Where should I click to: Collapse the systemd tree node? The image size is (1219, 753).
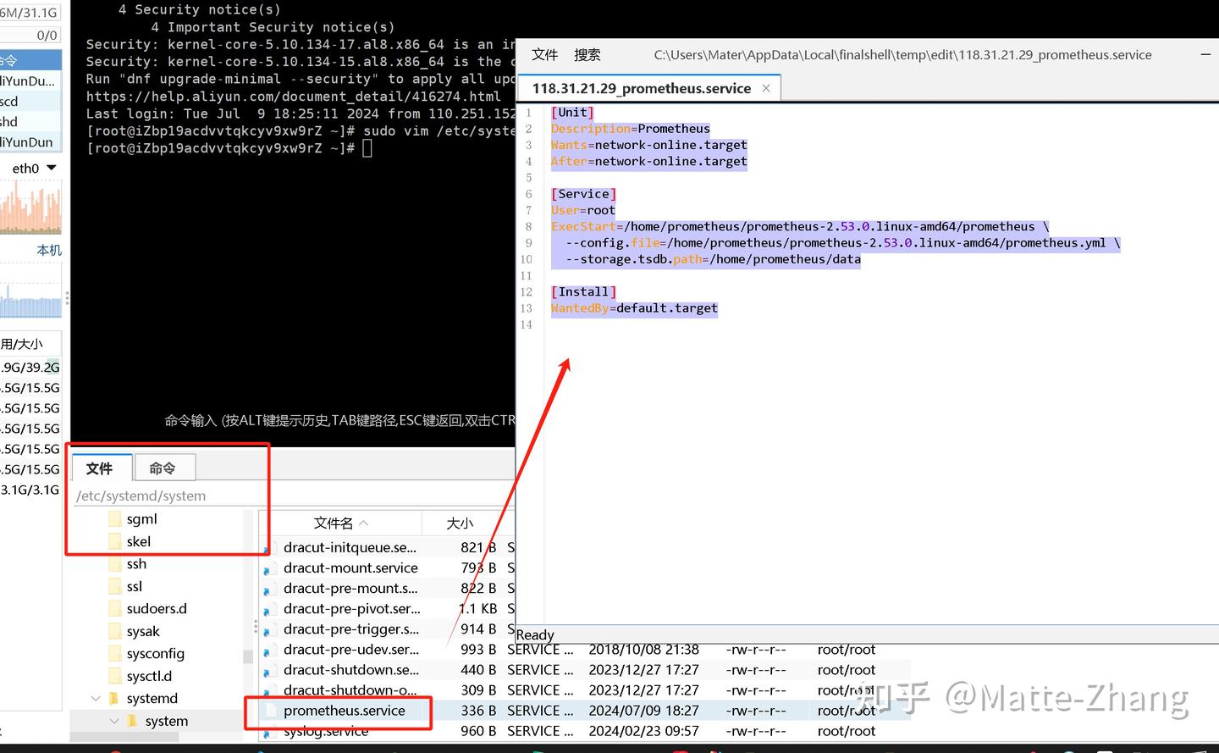point(96,698)
